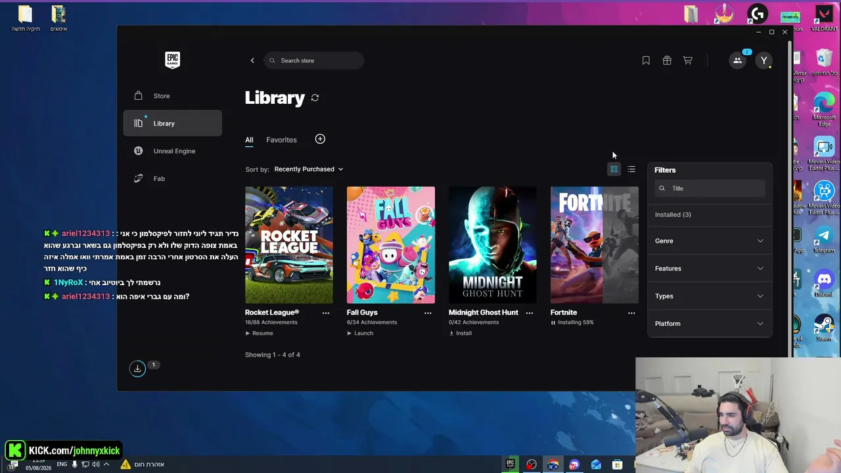Click the Midnight Ghost Hunt title

tap(484, 313)
